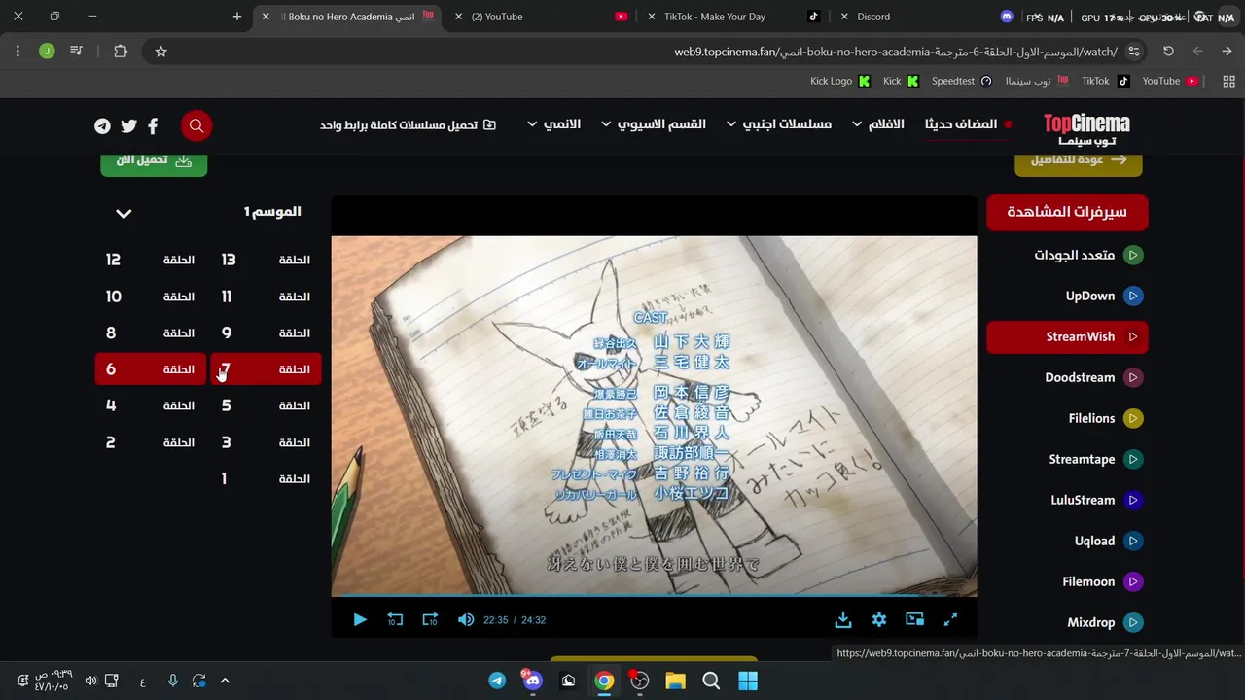Open the Kick Logo bookmark
Image resolution: width=1245 pixels, height=700 pixels.
click(840, 82)
